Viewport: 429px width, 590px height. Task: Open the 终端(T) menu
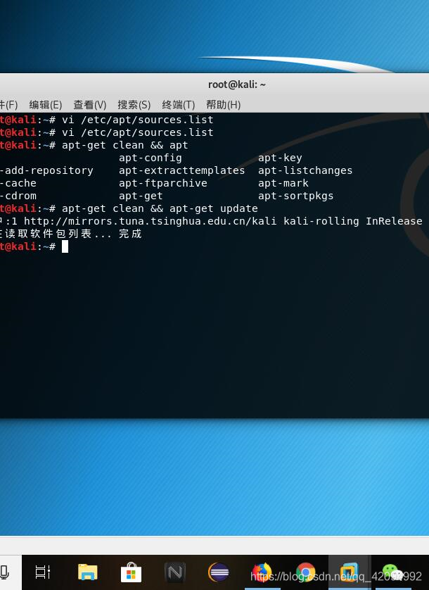tap(179, 105)
